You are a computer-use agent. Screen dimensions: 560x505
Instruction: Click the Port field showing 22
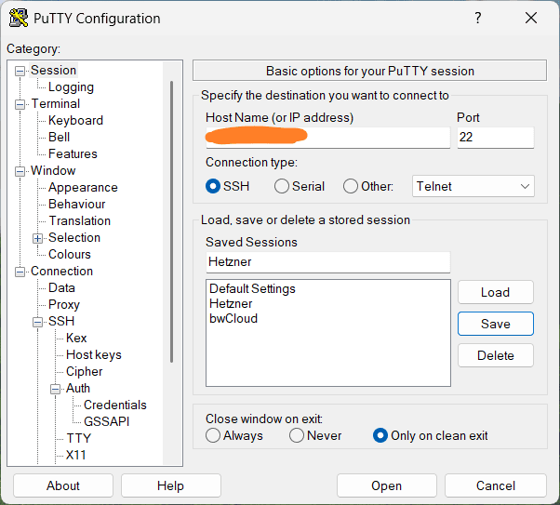click(x=496, y=138)
